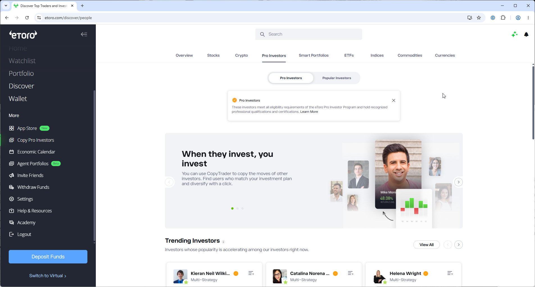Focus the Search input field
The image size is (535, 287).
click(309, 34)
